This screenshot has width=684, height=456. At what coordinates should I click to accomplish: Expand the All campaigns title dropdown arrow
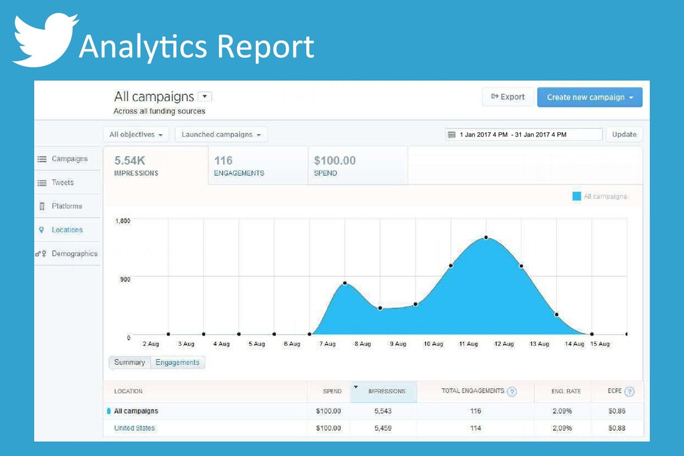pos(204,96)
